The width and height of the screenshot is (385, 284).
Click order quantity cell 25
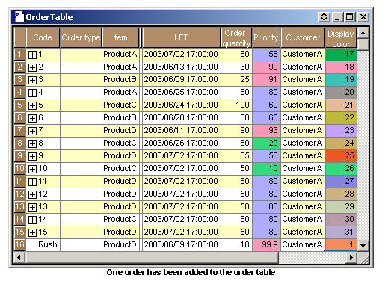pos(236,79)
